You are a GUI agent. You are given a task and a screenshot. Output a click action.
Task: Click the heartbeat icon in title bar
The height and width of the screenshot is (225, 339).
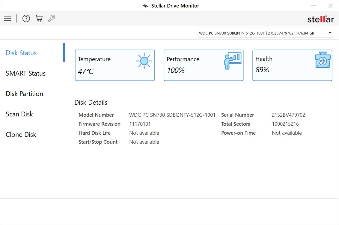(x=146, y=6)
